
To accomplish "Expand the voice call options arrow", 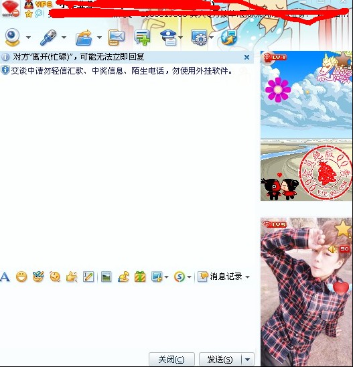I will point(64,38).
